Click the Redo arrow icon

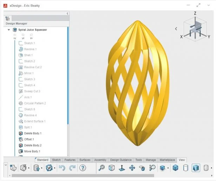pyautogui.click(x=72, y=168)
